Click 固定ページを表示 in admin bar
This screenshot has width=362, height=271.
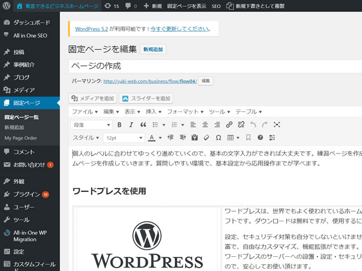point(187,6)
